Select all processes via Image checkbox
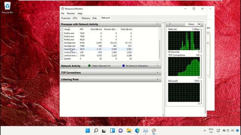The height and width of the screenshot is (135, 241). 62,29
